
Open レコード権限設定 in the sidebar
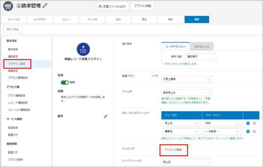click(x=18, y=103)
